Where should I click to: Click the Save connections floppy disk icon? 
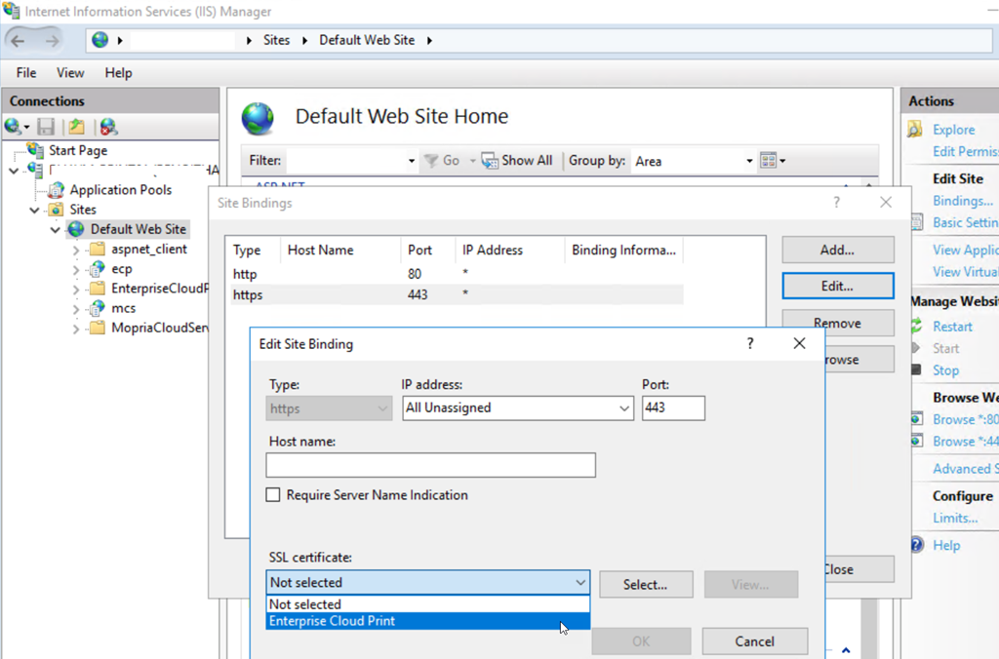coord(46,127)
